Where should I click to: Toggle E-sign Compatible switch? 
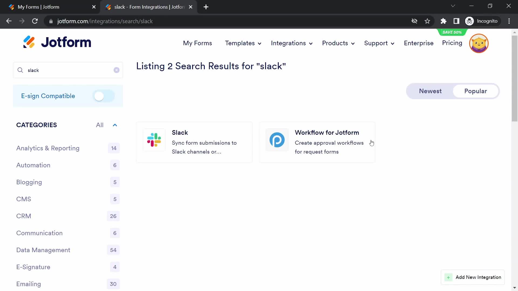[104, 96]
